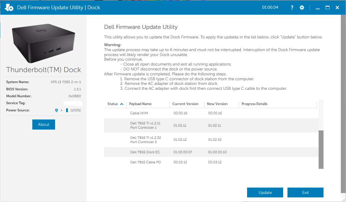Maximize the firmware utility window
Screen dimensions: 346x202
(328, 8)
